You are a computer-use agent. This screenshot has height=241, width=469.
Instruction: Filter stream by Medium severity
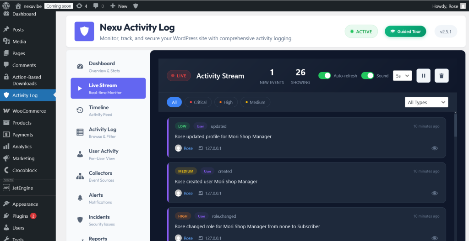255,102
